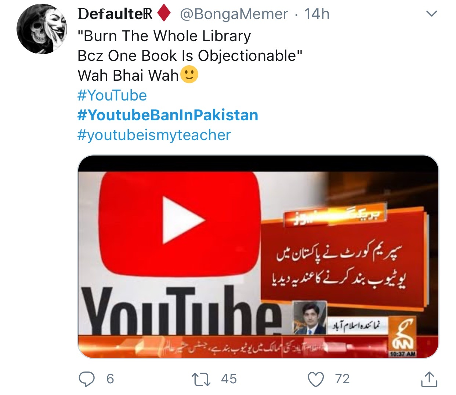View the @BongaMemer handle profile
456x395 pixels.
coord(234,14)
